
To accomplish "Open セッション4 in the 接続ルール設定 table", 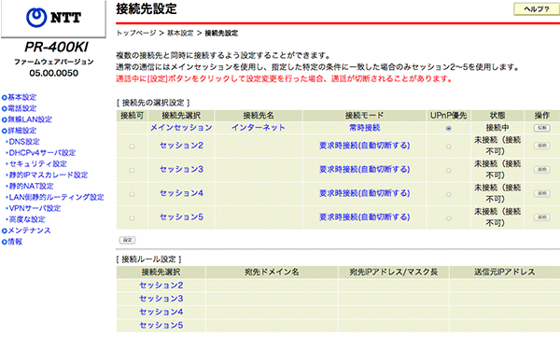I will 161,312.
